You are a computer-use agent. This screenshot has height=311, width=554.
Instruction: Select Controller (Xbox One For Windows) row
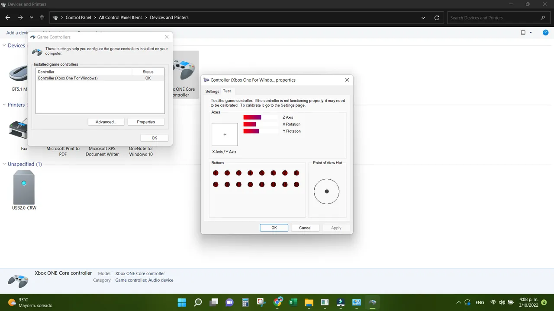(x=100, y=78)
